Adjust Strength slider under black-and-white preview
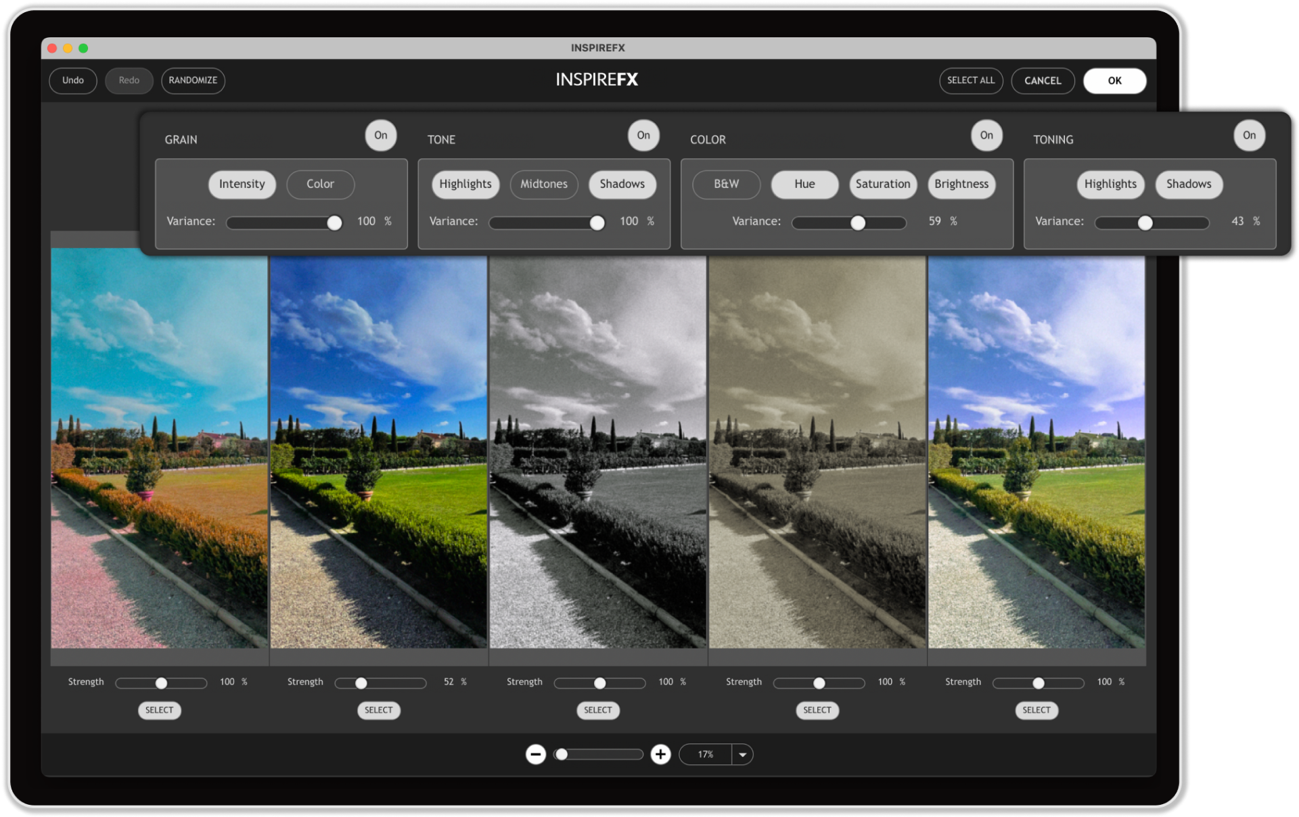This screenshot has width=1299, height=817. coord(599,683)
